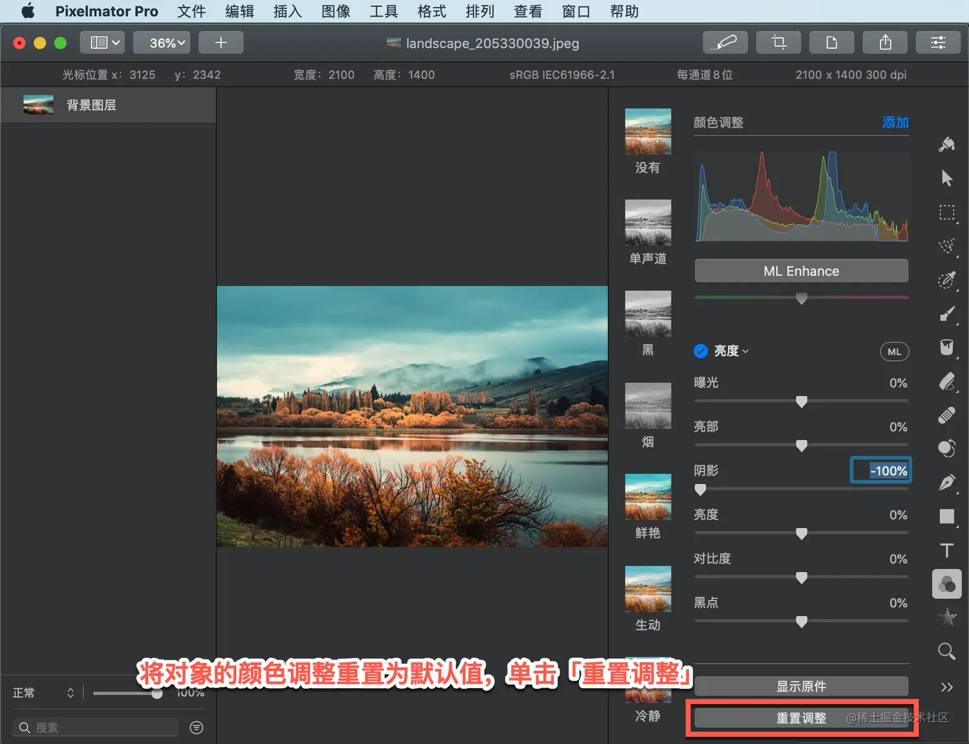Click the 曝光 slider handle
Image resolution: width=969 pixels, height=744 pixels.
[801, 402]
